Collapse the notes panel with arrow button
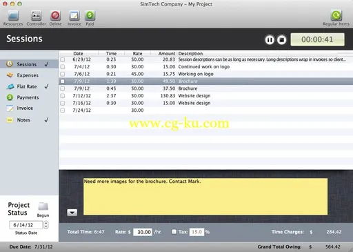The width and height of the screenshot is (353, 252). [72, 213]
